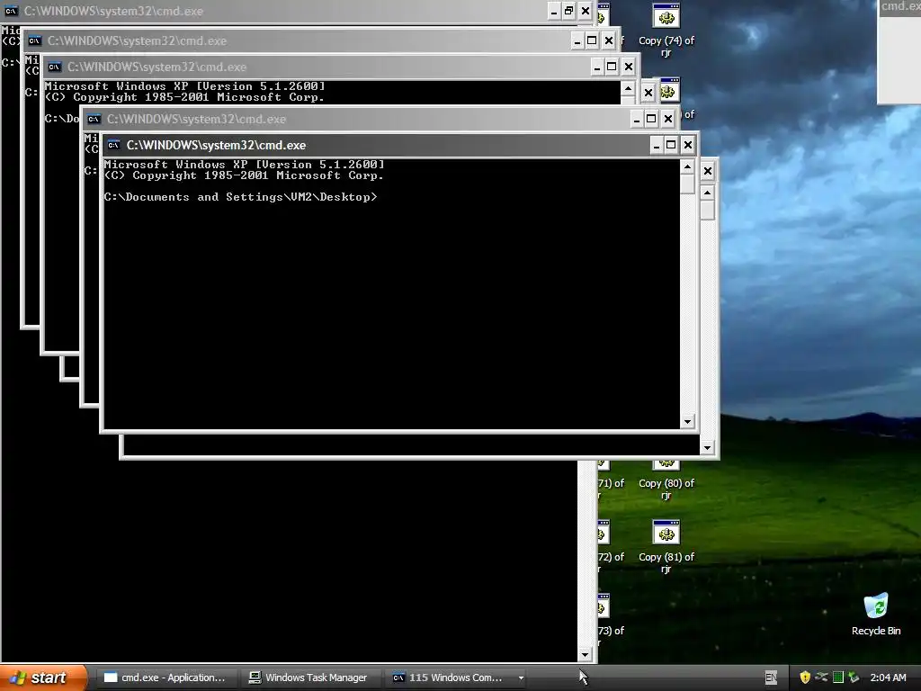Click scroll down arrow of rearmost maximized cmd window
This screenshot has width=921, height=691.
tap(585, 654)
